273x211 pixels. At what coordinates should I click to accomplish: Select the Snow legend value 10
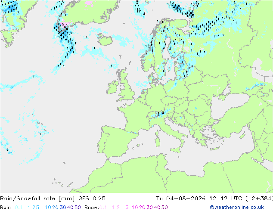tap(135, 208)
